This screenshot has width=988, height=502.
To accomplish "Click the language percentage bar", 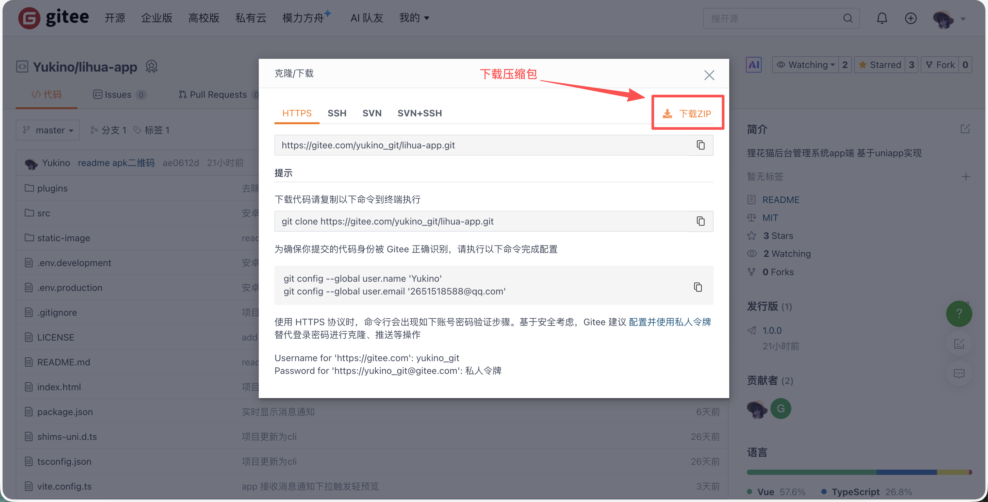I will coord(859,472).
